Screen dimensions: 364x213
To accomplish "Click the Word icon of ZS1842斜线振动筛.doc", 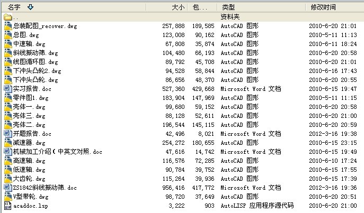I will tap(8, 188).
